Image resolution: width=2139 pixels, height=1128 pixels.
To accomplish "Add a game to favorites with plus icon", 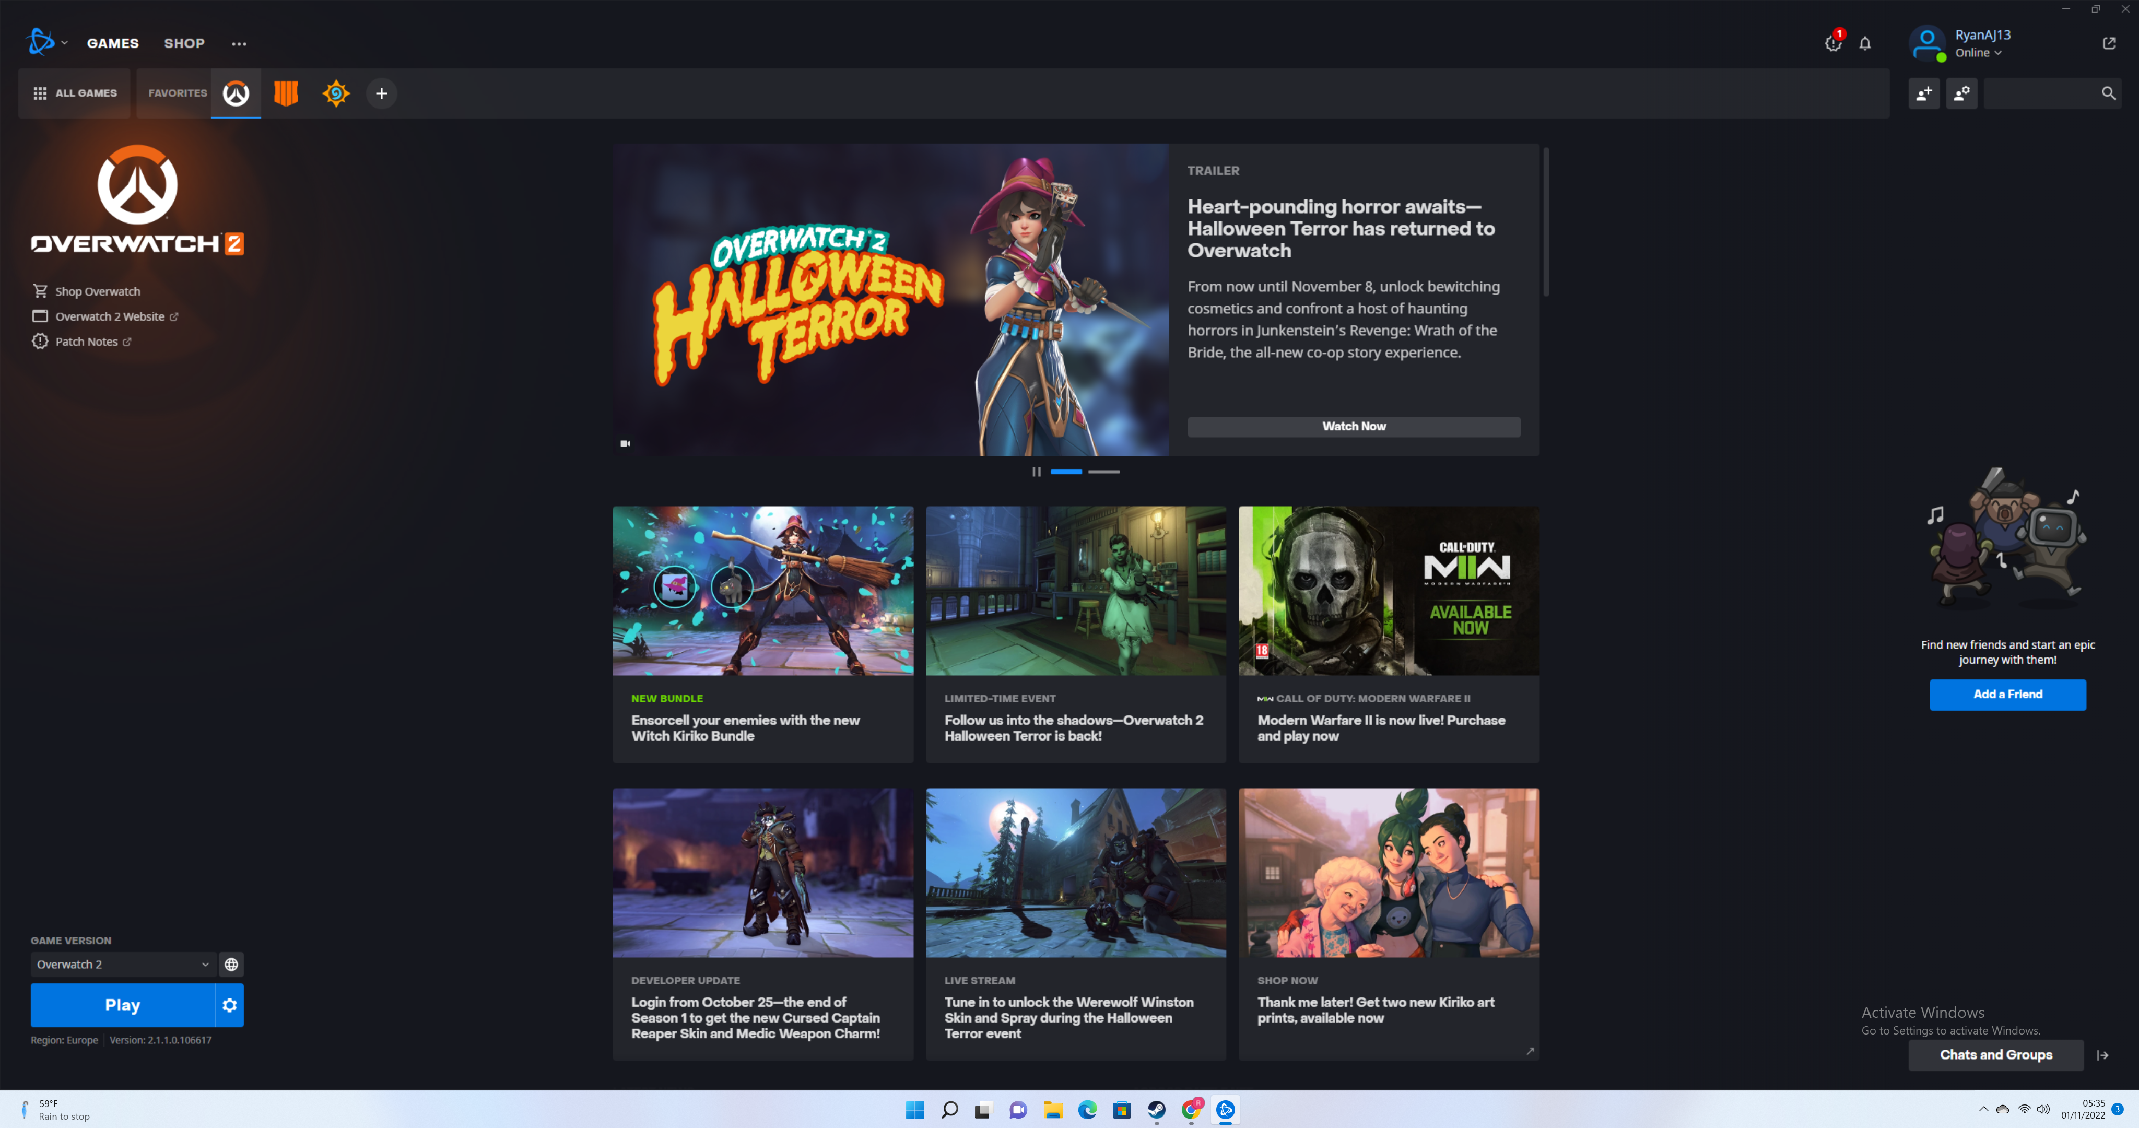I will click(382, 93).
